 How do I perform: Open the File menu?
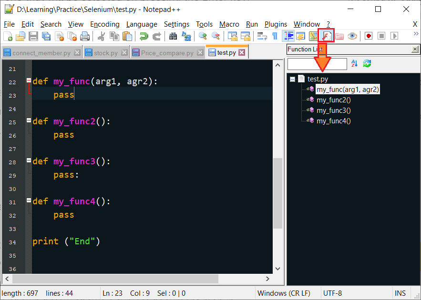coord(9,24)
